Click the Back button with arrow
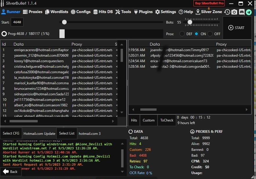 coord(10,171)
